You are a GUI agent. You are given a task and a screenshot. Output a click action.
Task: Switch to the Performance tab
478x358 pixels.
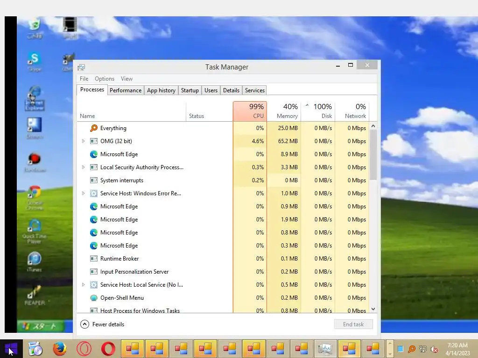point(126,90)
